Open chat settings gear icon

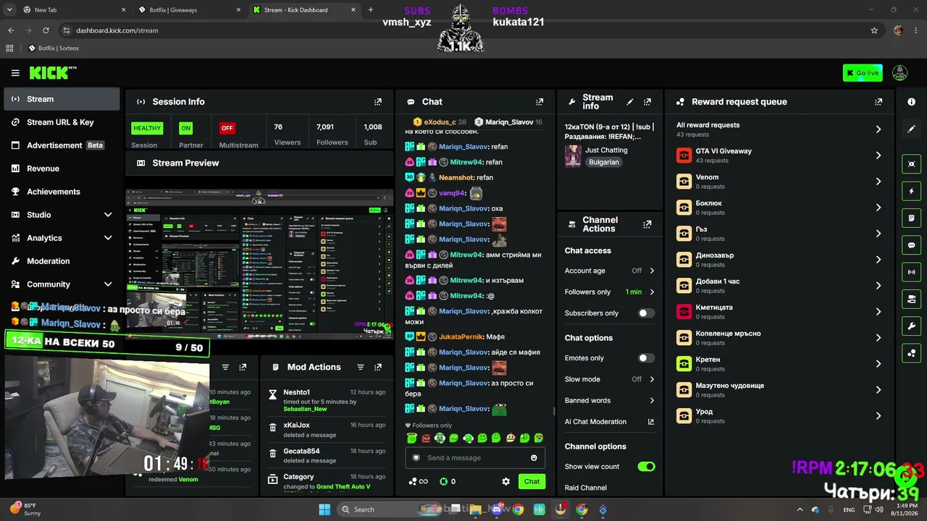pyautogui.click(x=506, y=481)
